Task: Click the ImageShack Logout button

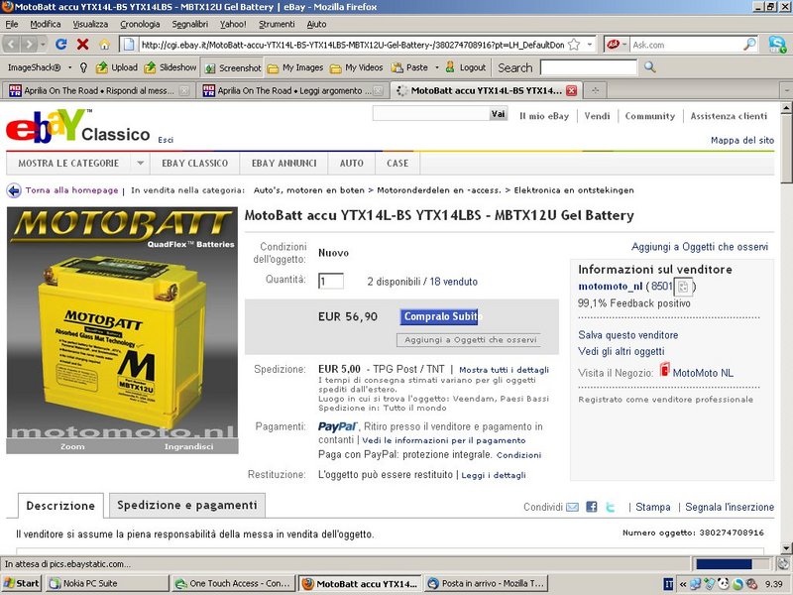Action: 465,67
